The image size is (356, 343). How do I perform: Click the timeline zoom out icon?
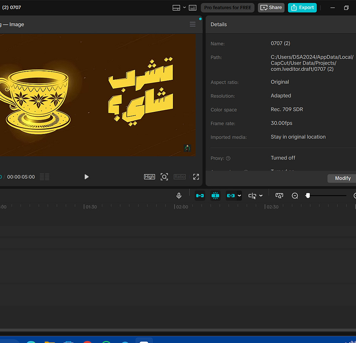[295, 196]
